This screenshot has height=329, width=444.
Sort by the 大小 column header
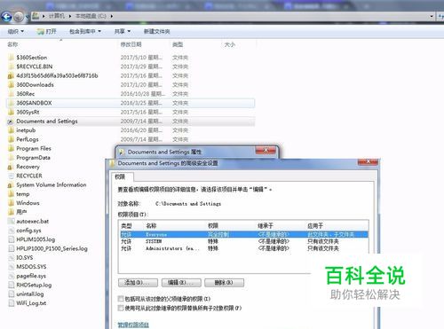point(229,44)
